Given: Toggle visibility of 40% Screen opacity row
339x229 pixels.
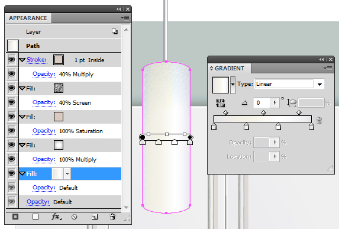Looking at the screenshot, I should [x=12, y=102].
